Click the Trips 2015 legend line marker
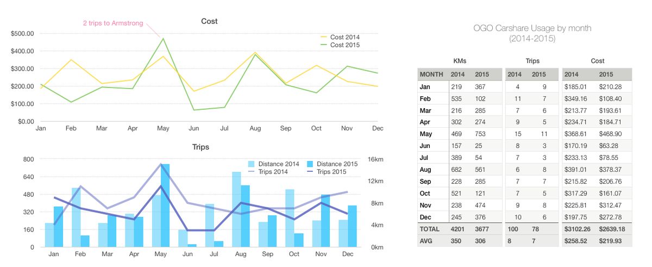The image size is (652, 267). coord(310,172)
